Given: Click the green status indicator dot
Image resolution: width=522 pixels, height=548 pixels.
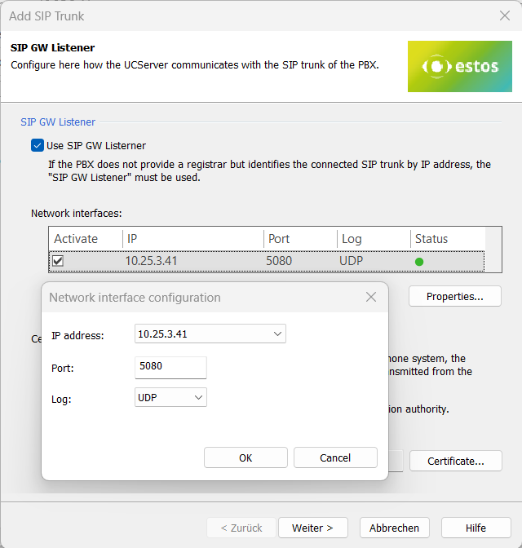Looking at the screenshot, I should [419, 262].
